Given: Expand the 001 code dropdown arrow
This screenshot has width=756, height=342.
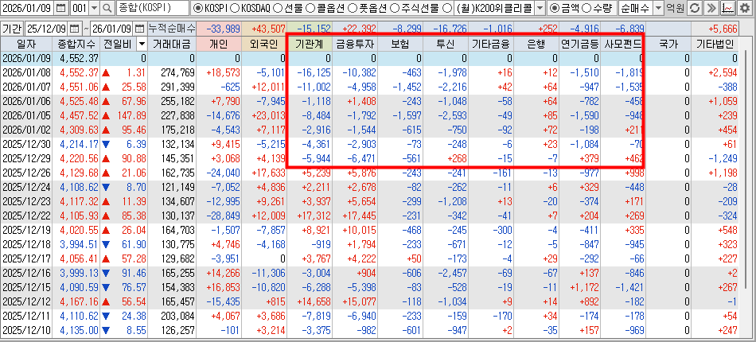Looking at the screenshot, I should click(x=93, y=8).
